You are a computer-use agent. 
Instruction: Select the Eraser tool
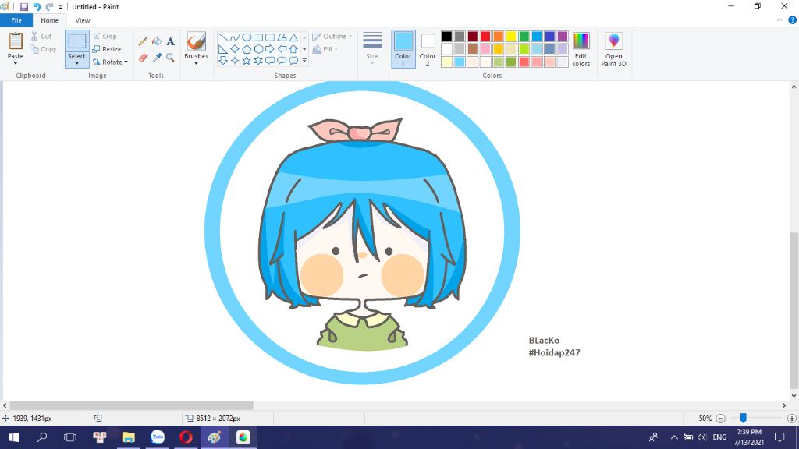coord(143,58)
